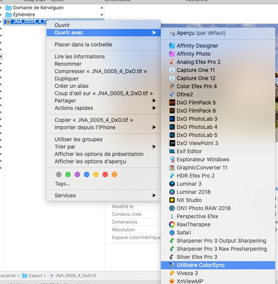278x284 pixels.
Task: Click the Aperçu app icon
Action: click(172, 33)
